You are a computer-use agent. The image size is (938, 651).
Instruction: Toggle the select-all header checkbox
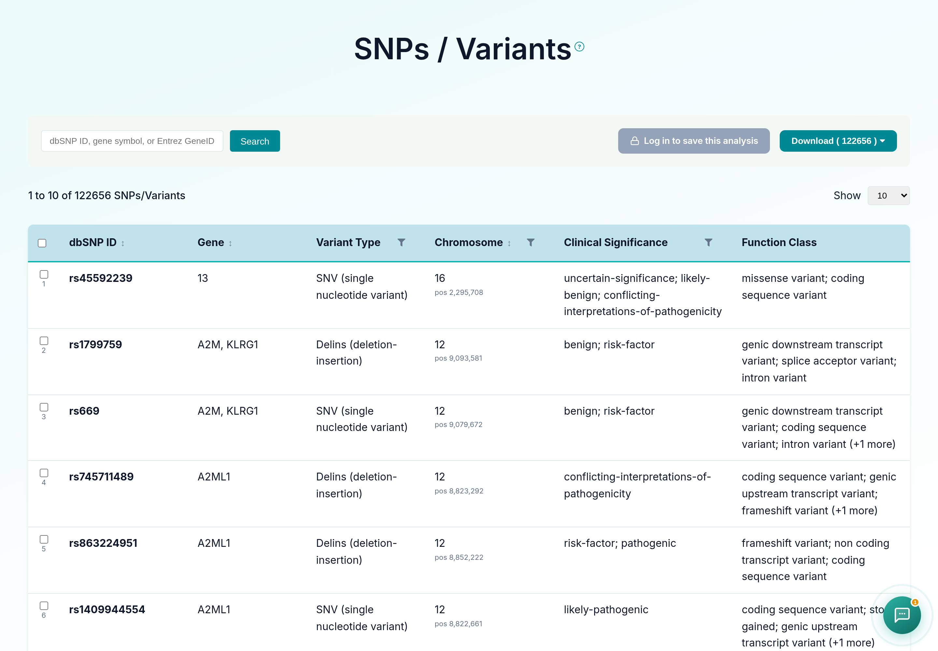(x=42, y=243)
